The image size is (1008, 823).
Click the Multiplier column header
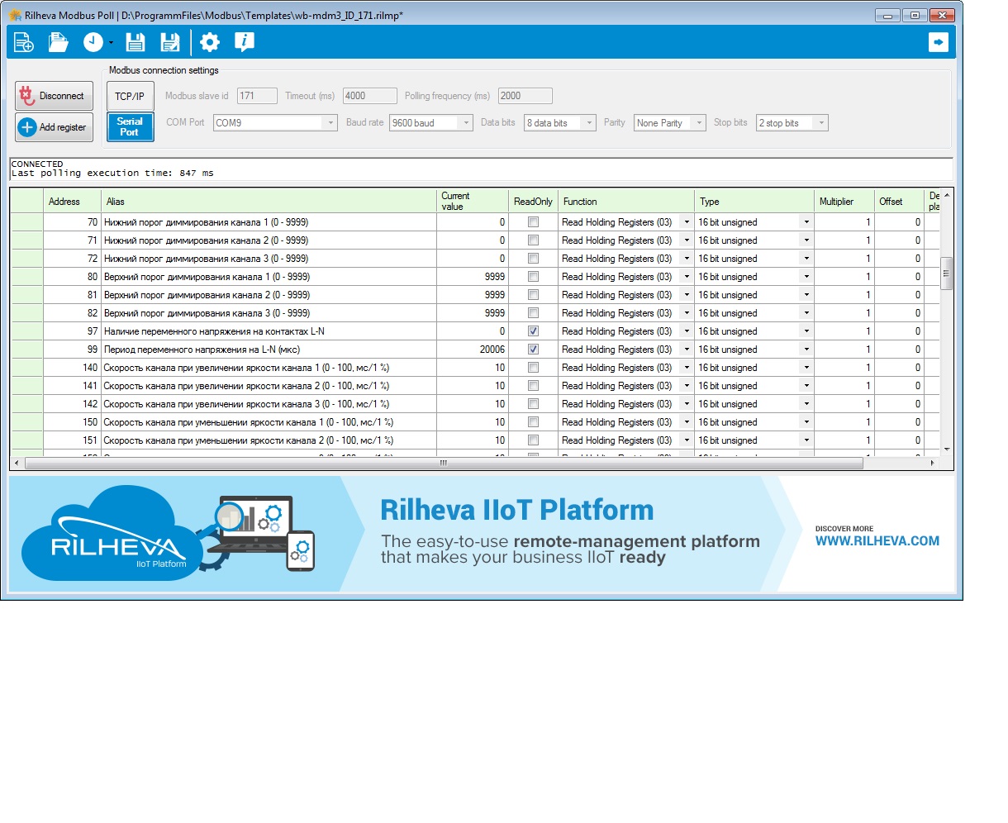click(x=844, y=201)
